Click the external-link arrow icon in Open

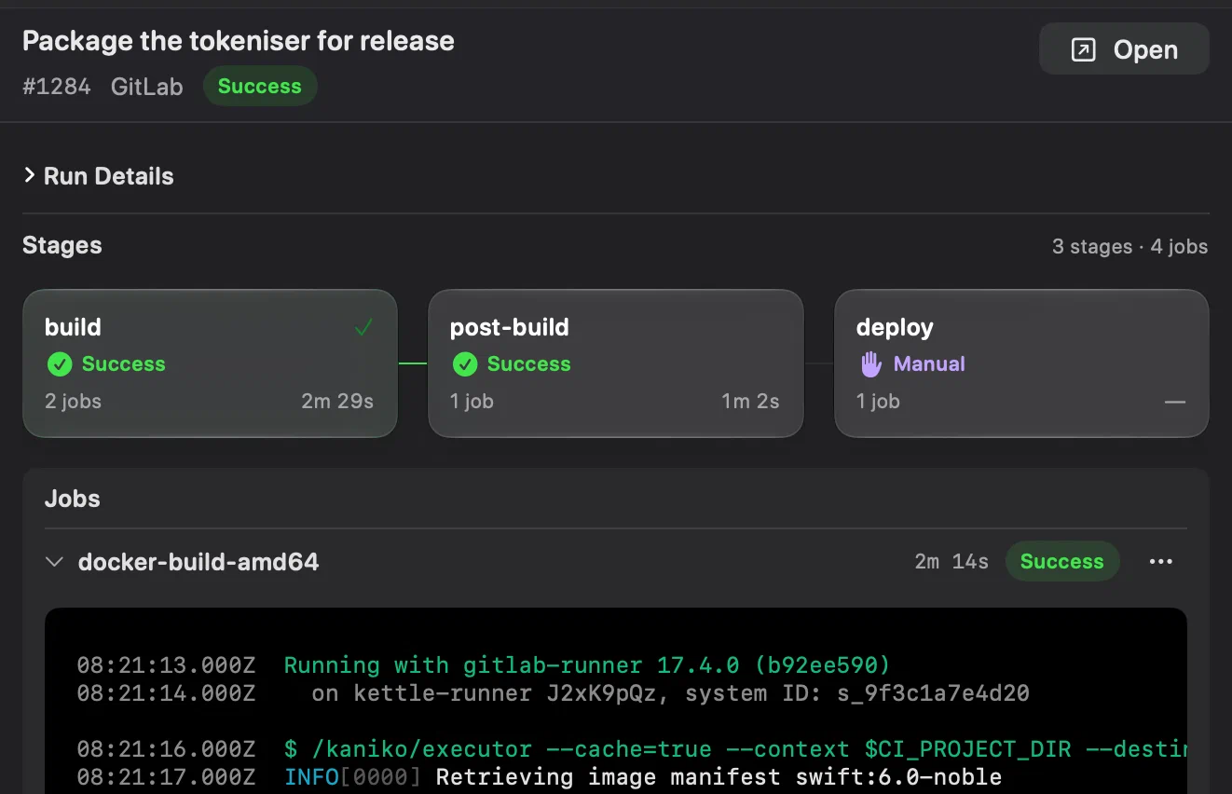pyautogui.click(x=1083, y=50)
